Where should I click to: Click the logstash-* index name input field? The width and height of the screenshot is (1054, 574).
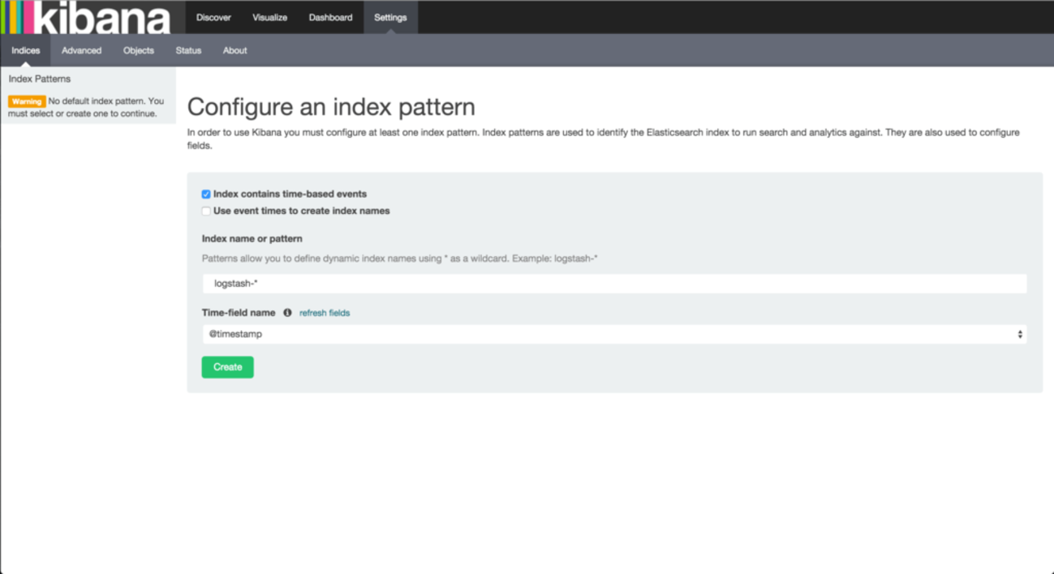[x=613, y=284]
